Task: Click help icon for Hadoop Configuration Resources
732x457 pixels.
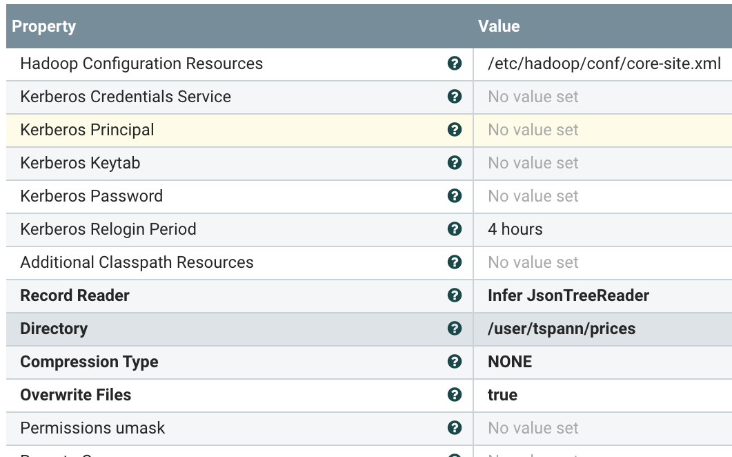Action: point(455,64)
